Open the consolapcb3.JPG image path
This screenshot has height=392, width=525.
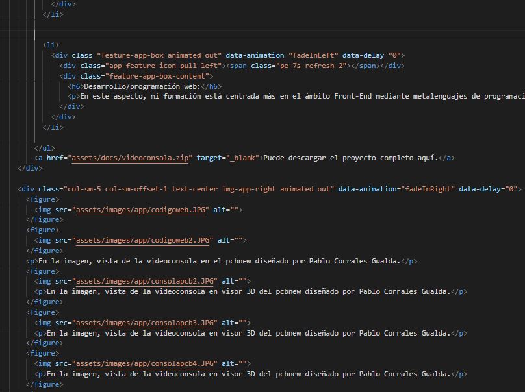click(x=146, y=323)
